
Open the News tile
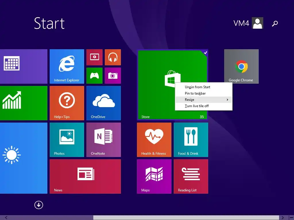pos(85,176)
